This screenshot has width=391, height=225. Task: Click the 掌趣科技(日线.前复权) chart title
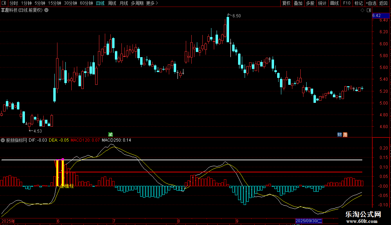[22, 10]
